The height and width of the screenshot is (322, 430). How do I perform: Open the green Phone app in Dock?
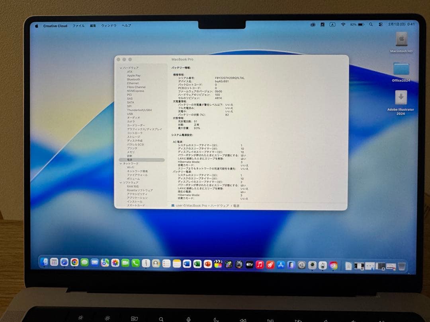click(x=135, y=263)
